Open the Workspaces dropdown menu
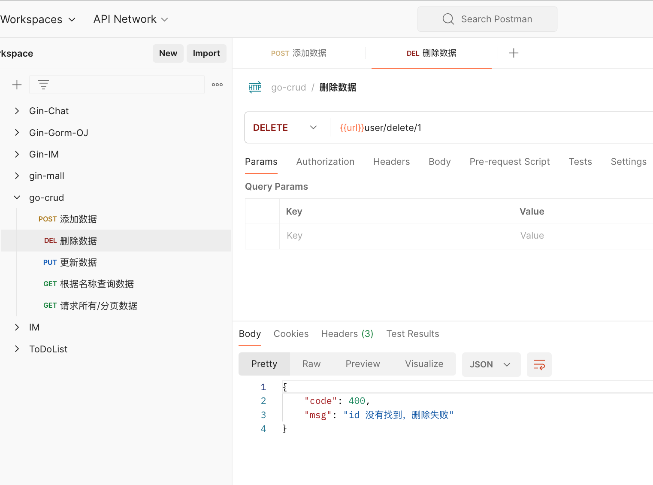 [38, 20]
